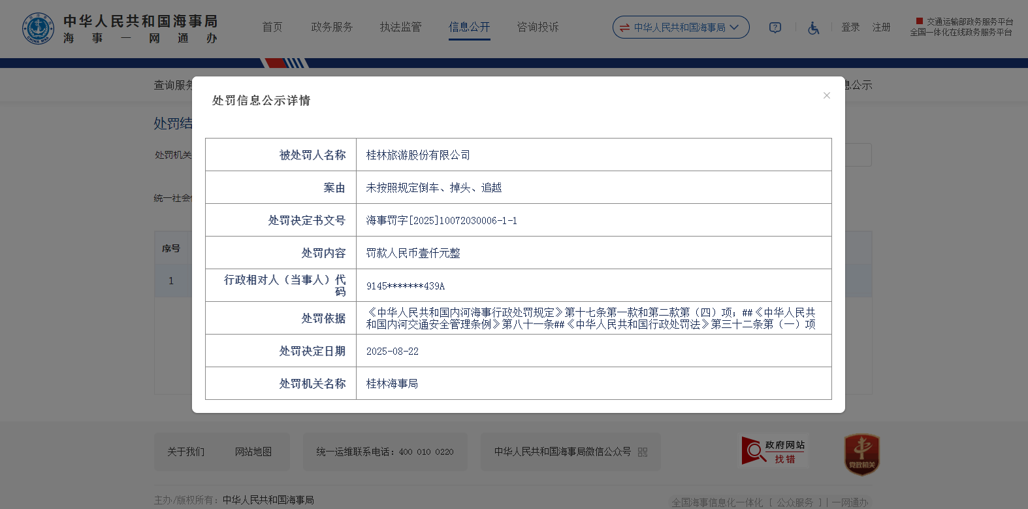
Task: Click the China MSA logo emblem
Action: (38, 29)
